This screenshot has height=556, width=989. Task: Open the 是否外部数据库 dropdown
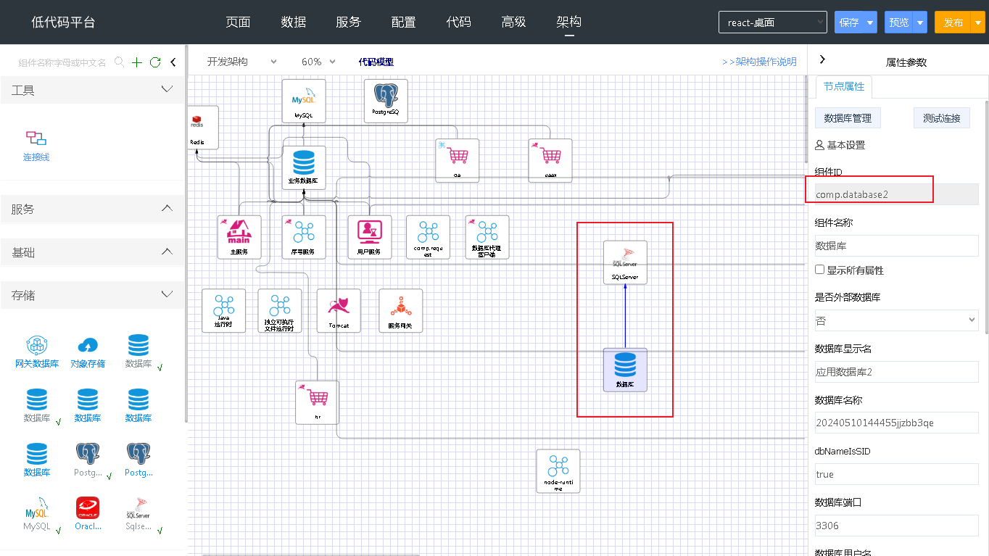897,320
